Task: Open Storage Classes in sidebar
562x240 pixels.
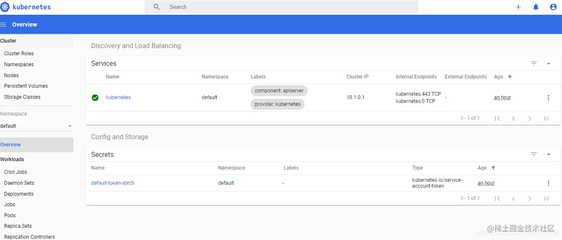Action: [x=22, y=97]
